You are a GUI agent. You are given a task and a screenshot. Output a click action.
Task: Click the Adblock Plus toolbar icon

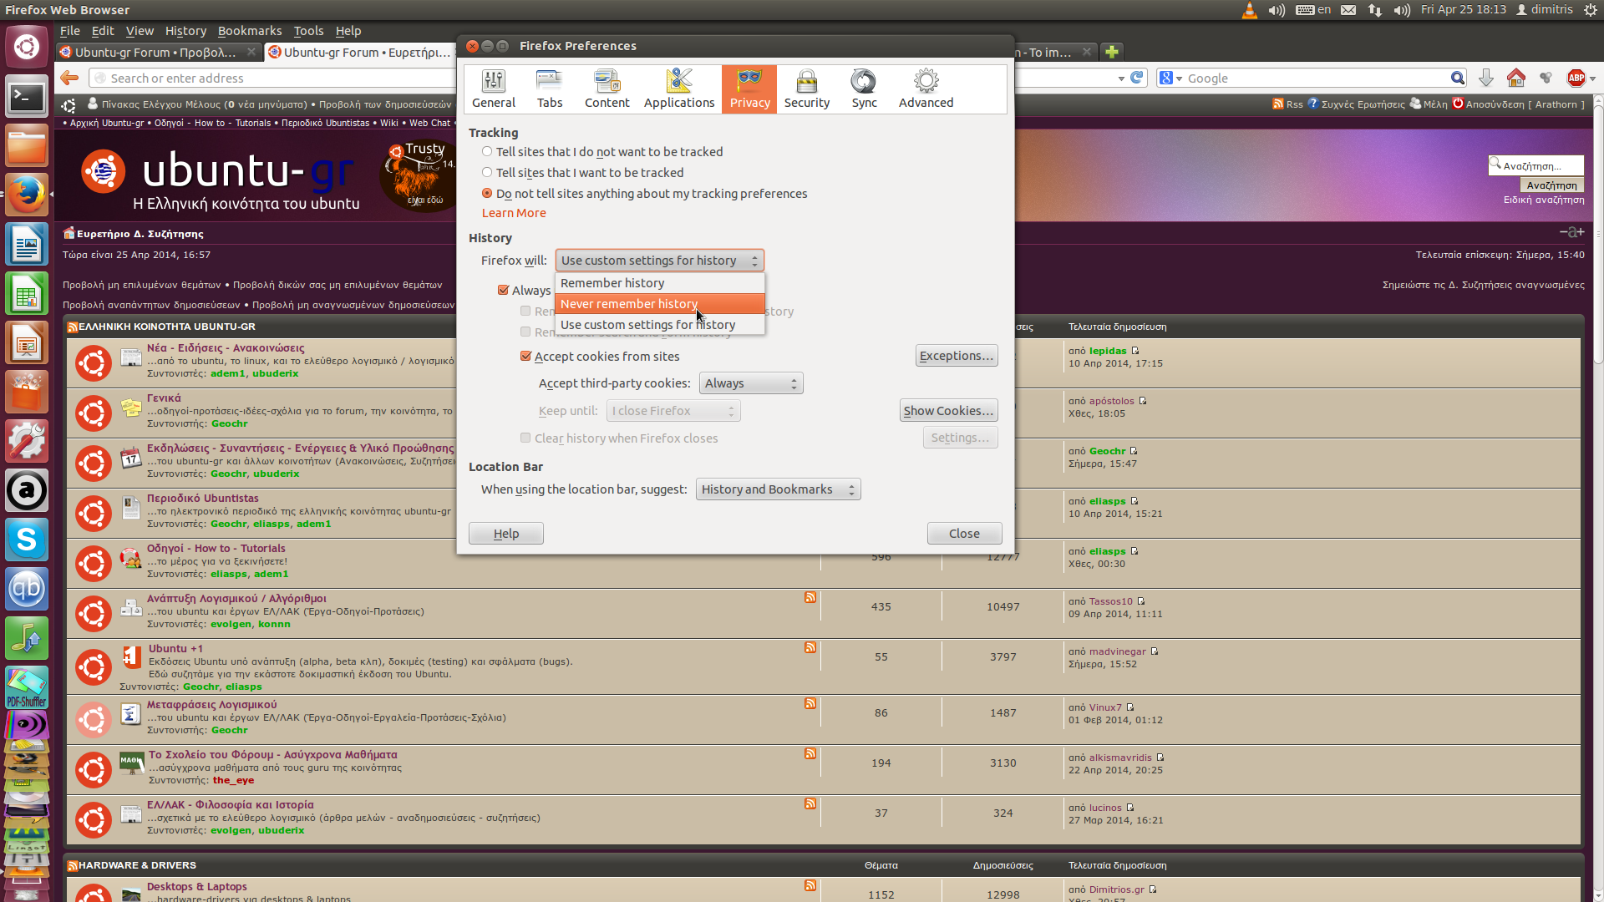point(1576,78)
